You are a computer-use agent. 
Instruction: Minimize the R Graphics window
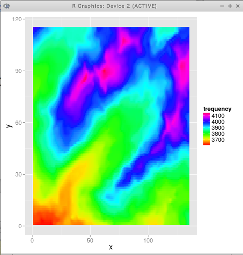222,6
